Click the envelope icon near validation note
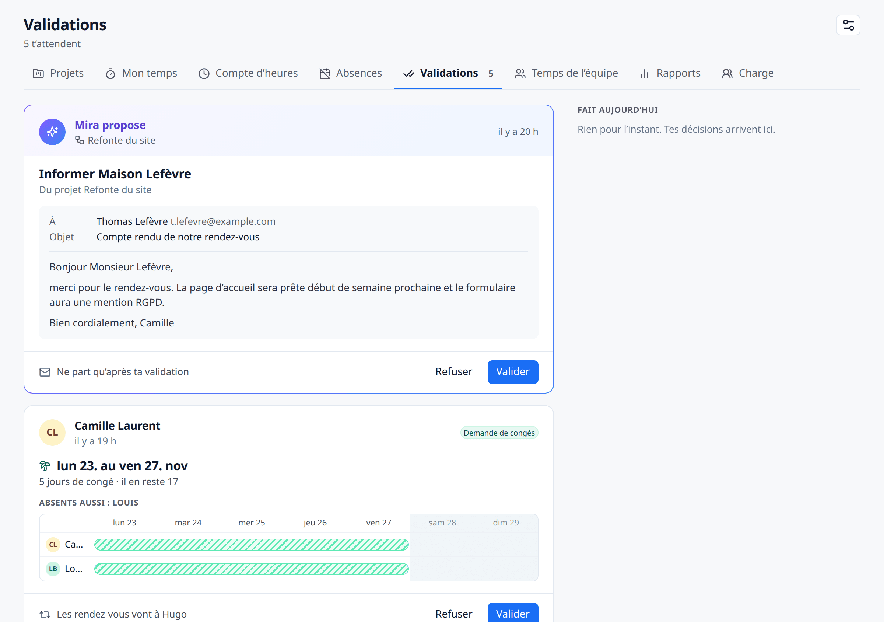884x622 pixels. (x=45, y=372)
